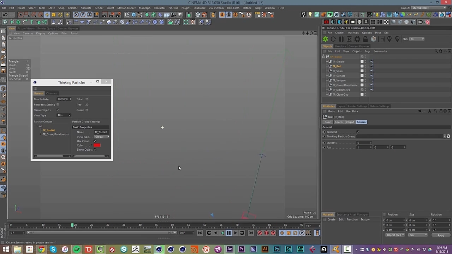The image size is (452, 254).
Task: Select the Cube primitive icon in toolbar
Action: coord(134,14)
